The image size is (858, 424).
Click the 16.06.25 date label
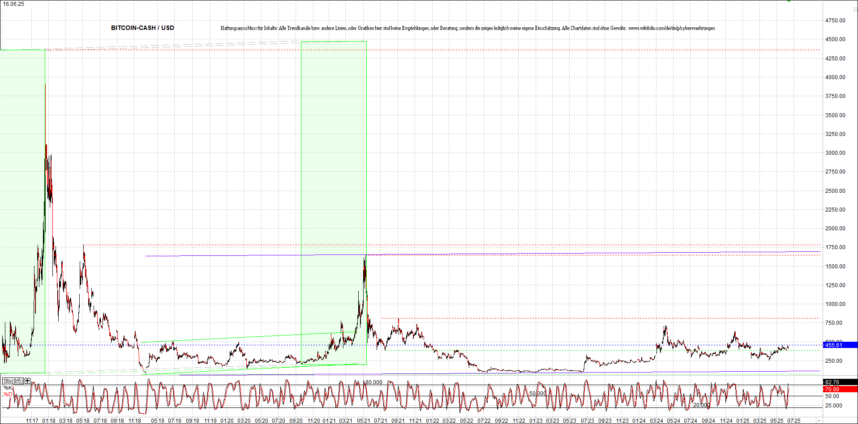pos(14,4)
